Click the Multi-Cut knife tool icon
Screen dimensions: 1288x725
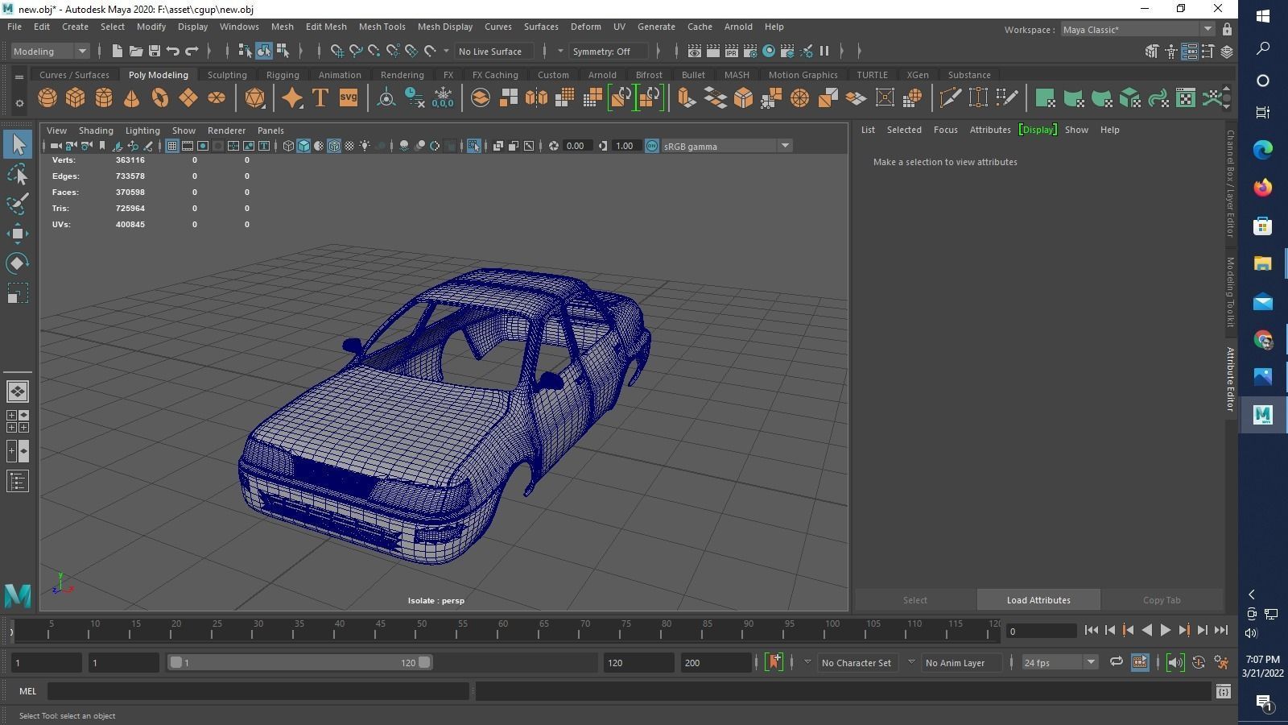pos(950,98)
